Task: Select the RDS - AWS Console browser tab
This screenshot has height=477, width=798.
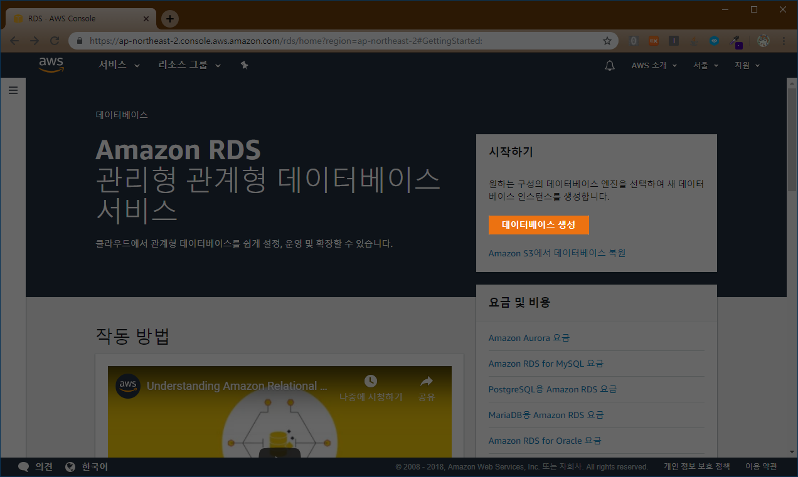Action: [82, 19]
